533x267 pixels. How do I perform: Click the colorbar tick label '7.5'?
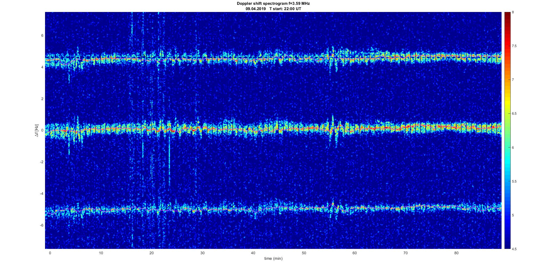pos(514,46)
